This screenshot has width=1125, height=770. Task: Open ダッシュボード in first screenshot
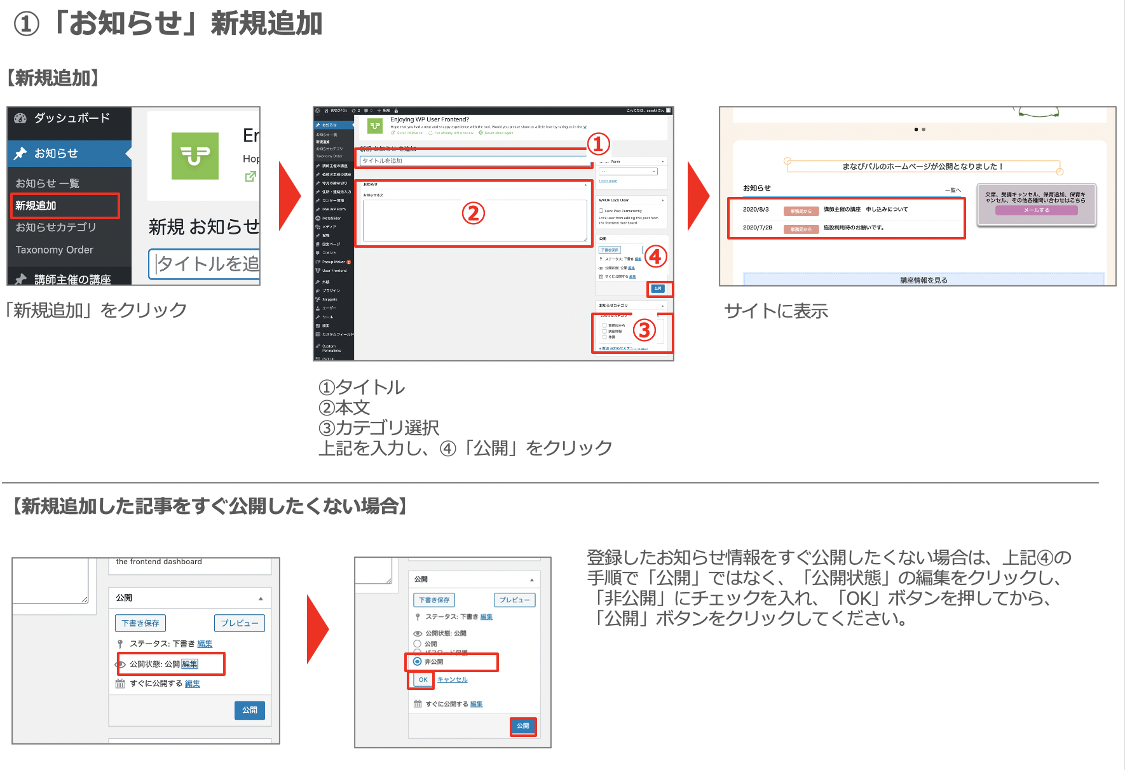(72, 118)
